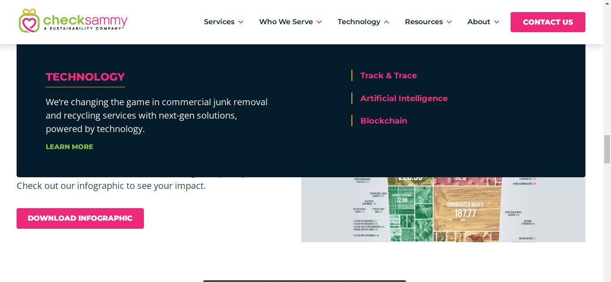Expand the Resources menu chevron

(449, 22)
